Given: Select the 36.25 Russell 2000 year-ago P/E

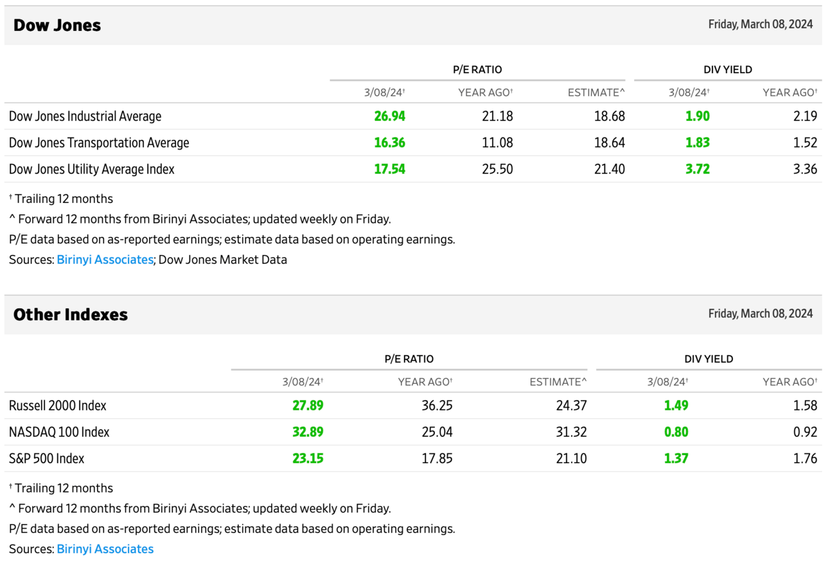Looking at the screenshot, I should (x=437, y=405).
